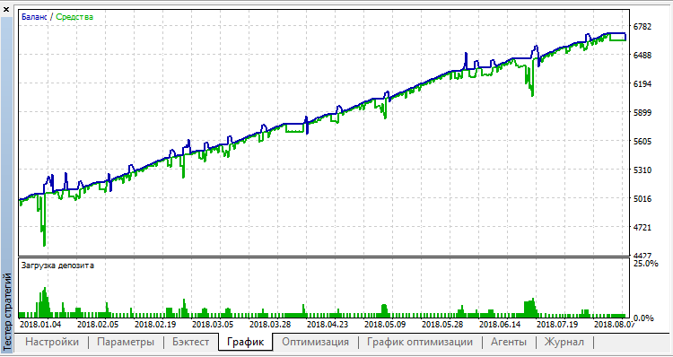Viewport: 673px width, 357px height.
Task: Click the 6782 axis value
Action: click(642, 27)
